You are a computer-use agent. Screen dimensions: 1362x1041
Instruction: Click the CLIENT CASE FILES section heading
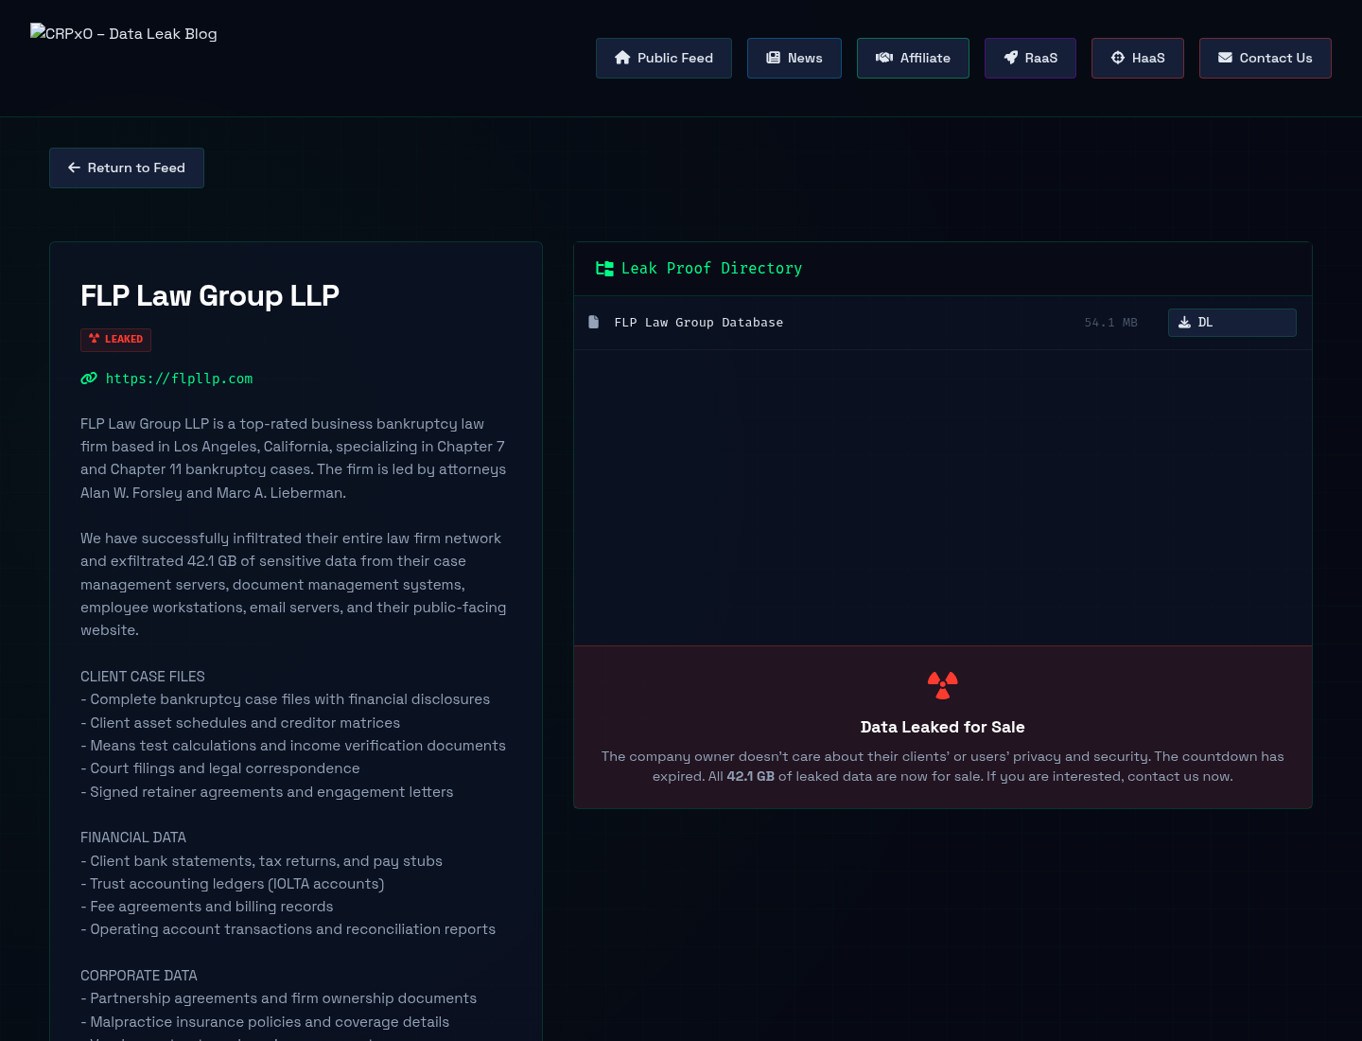tap(143, 677)
